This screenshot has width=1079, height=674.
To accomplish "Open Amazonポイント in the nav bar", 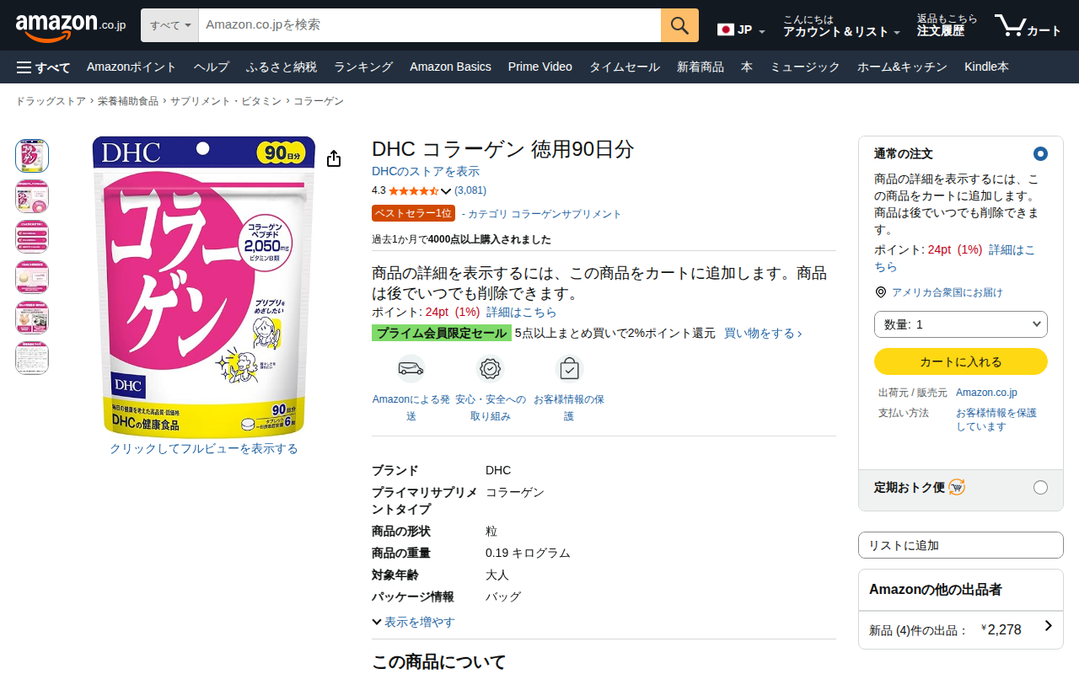I will (132, 67).
